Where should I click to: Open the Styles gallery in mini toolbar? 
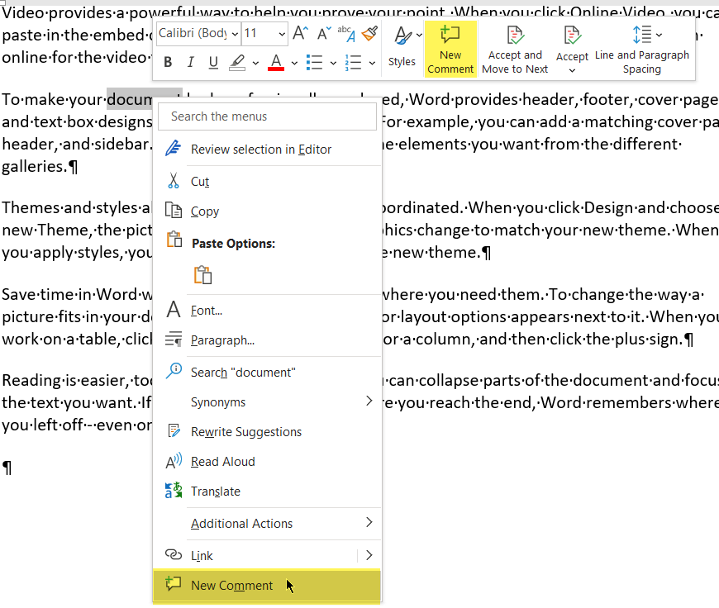(x=402, y=48)
